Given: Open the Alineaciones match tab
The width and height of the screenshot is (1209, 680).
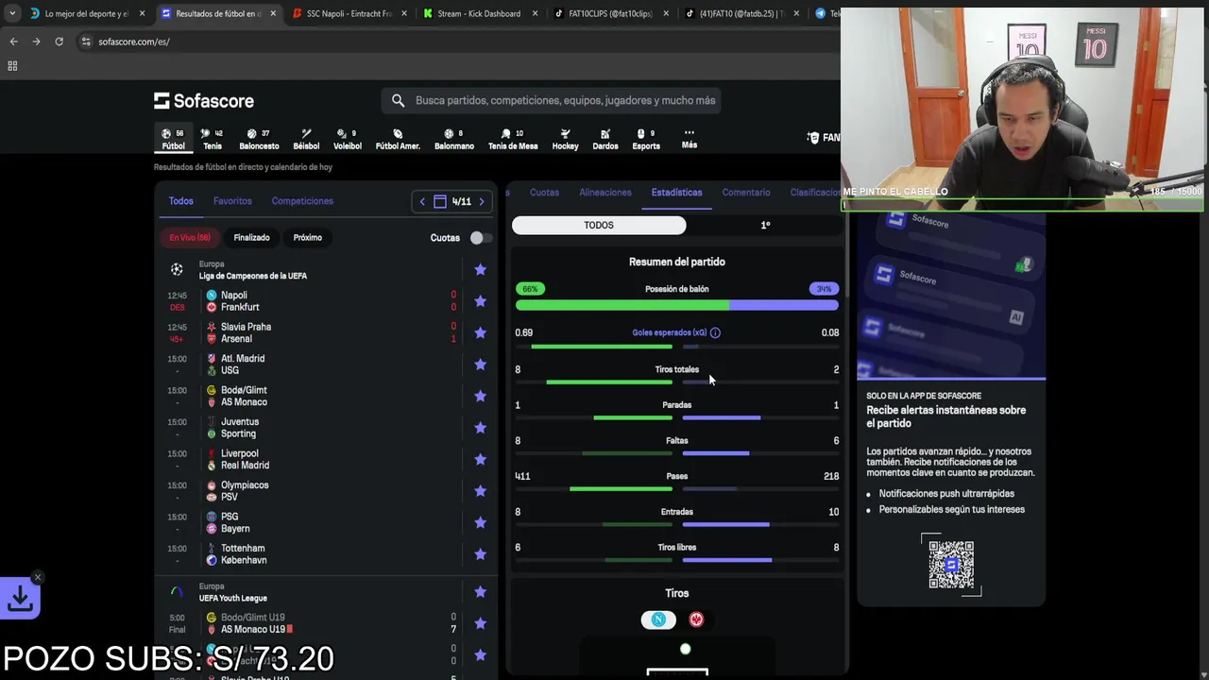Looking at the screenshot, I should point(605,193).
